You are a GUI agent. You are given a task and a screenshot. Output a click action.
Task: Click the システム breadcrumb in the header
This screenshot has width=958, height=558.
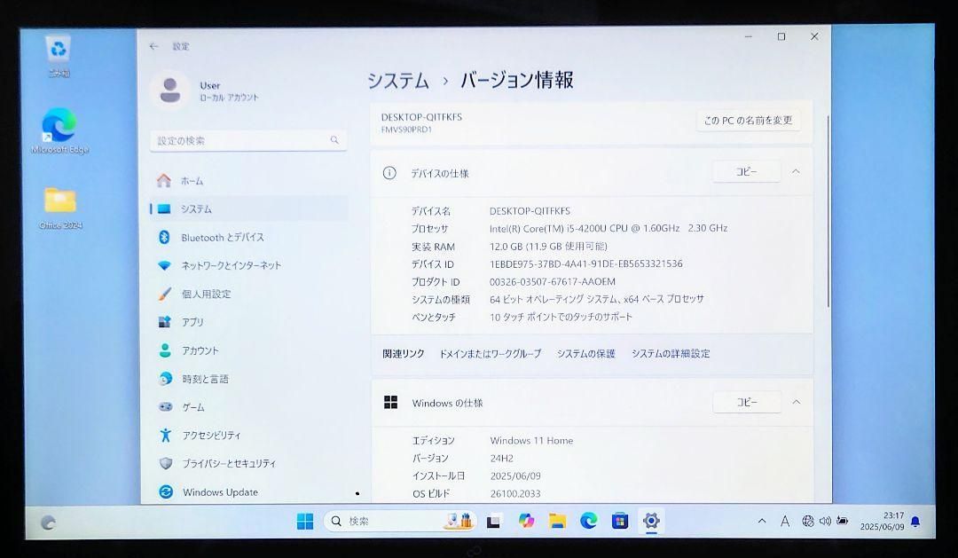coord(398,81)
